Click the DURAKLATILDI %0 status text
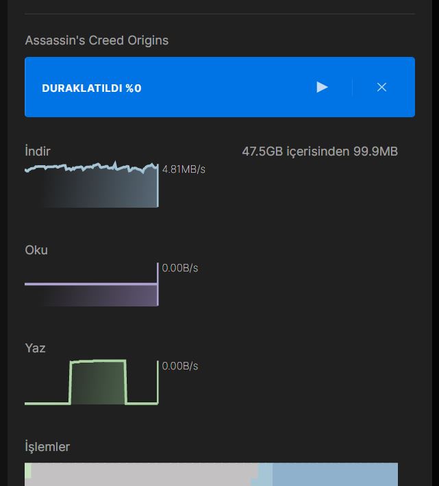This screenshot has width=439, height=486. 92,88
